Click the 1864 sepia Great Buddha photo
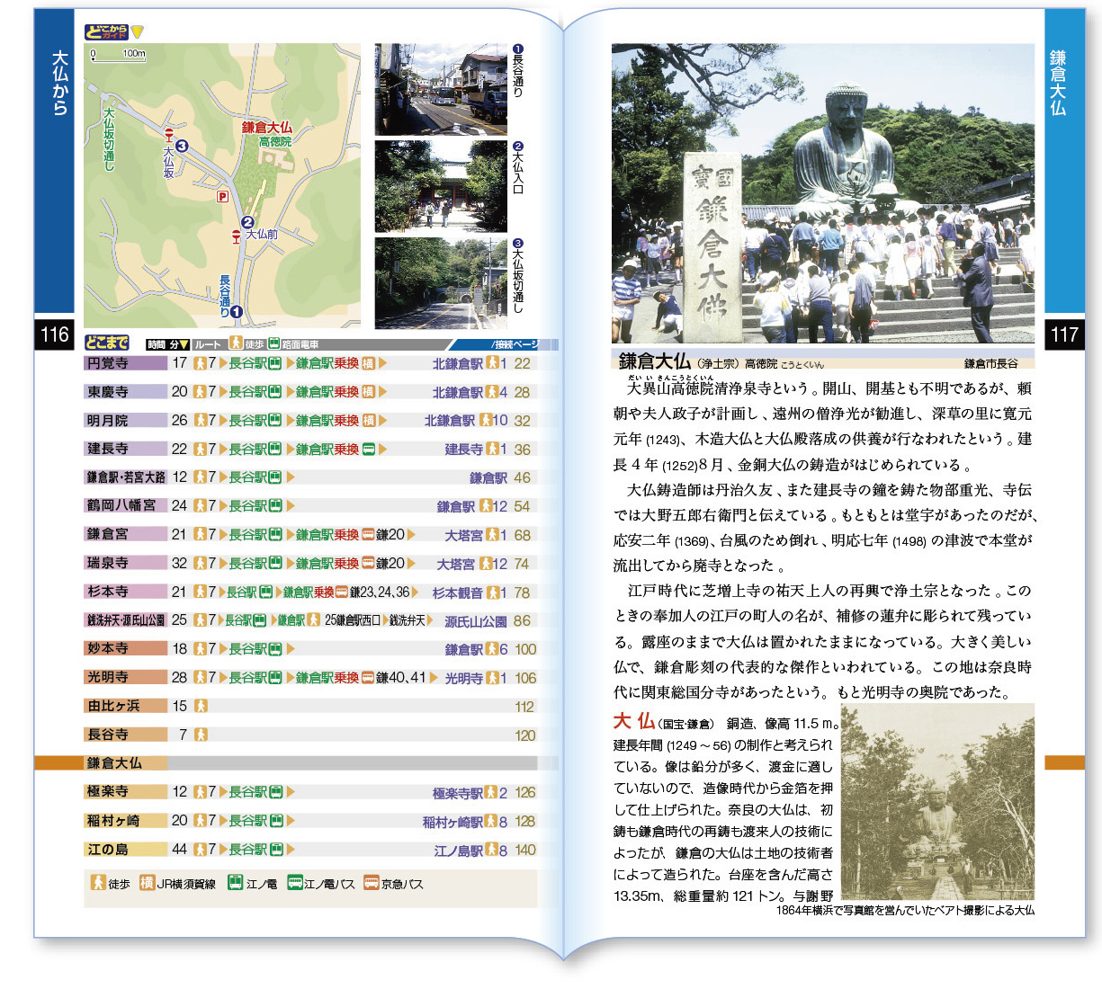 936,802
